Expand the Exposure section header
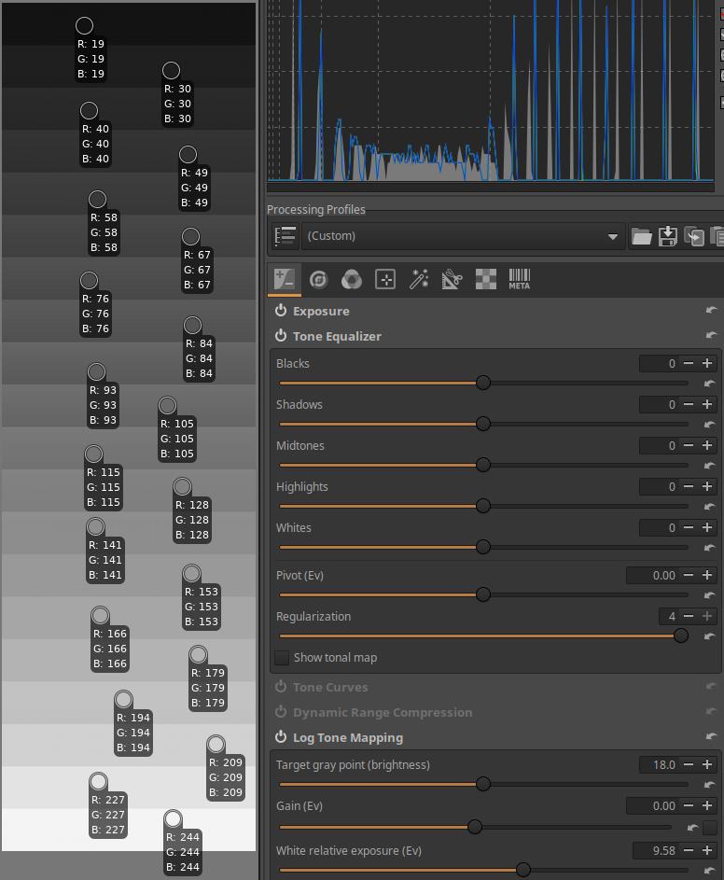Image resolution: width=724 pixels, height=880 pixels. click(x=321, y=311)
